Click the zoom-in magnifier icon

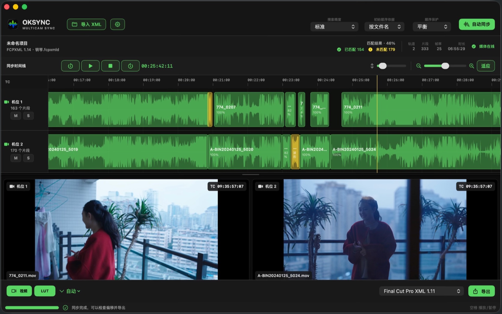point(472,66)
